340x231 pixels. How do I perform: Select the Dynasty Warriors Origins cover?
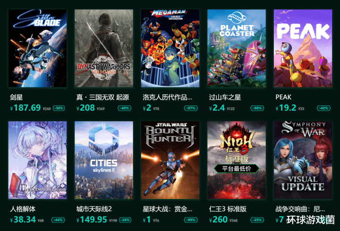104,48
